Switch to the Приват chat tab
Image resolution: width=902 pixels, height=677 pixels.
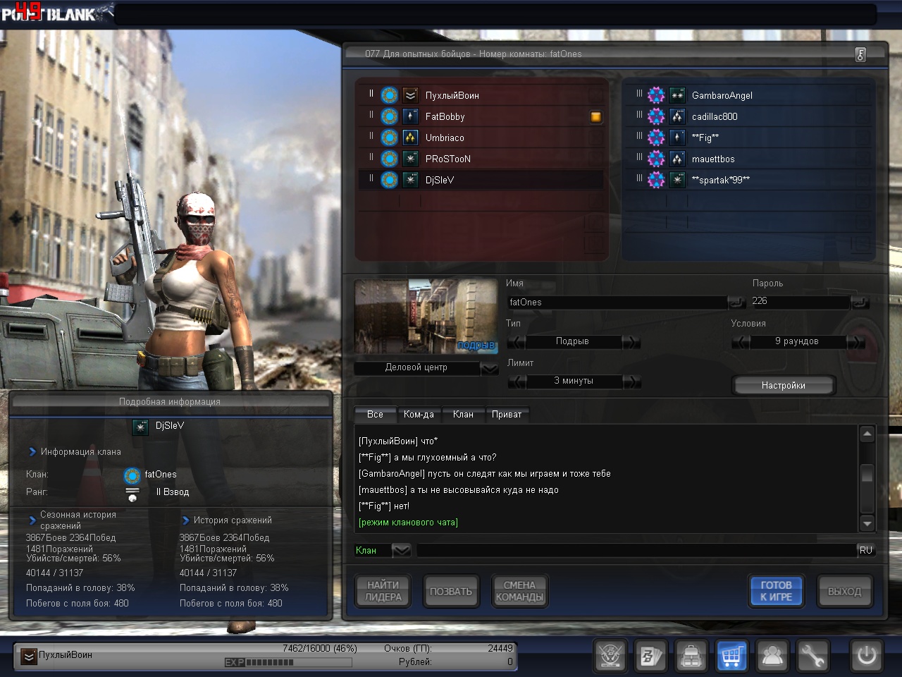click(507, 415)
